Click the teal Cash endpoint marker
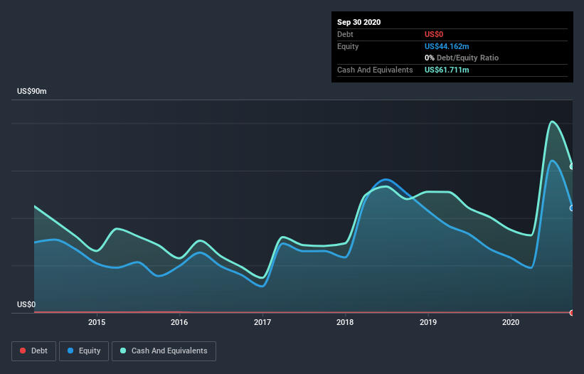The width and height of the screenshot is (584, 374). pos(572,166)
